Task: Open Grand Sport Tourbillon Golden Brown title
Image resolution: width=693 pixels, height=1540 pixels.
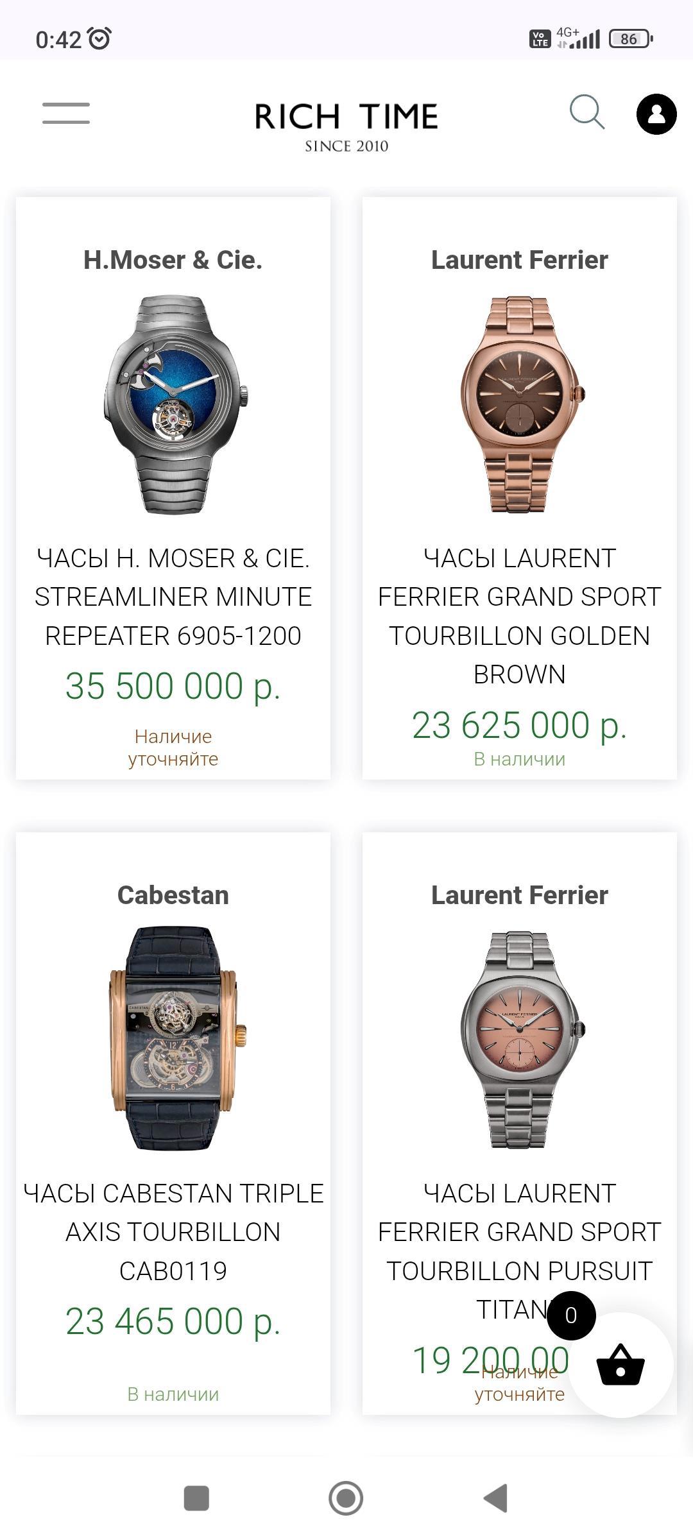Action: 520,616
